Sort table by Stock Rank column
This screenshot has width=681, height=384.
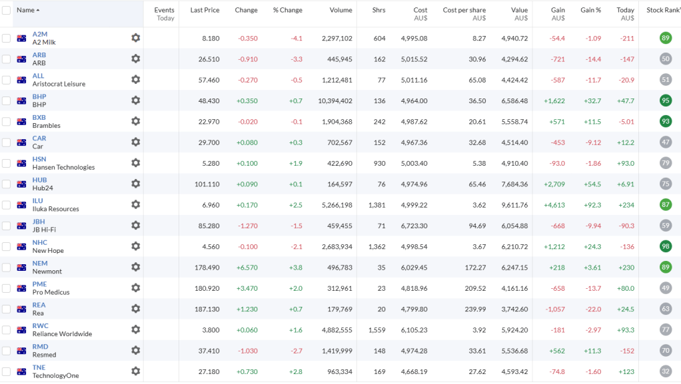662,10
